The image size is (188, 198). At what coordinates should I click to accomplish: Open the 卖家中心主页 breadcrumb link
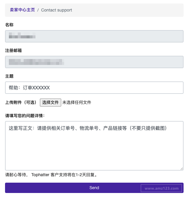click(22, 10)
